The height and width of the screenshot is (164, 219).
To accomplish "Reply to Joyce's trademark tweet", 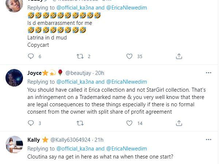I will (31, 123).
